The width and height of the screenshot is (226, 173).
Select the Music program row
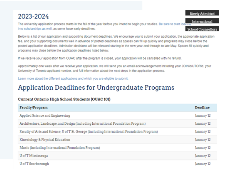click(x=117, y=148)
